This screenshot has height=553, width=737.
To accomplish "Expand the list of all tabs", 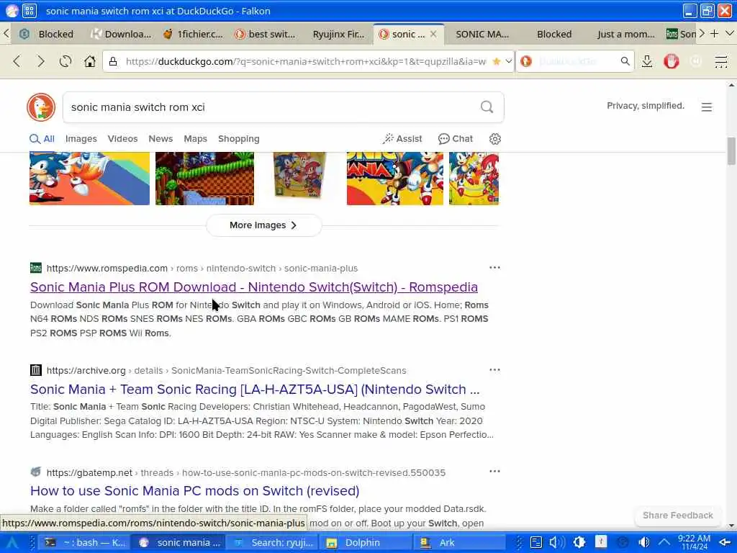I will tap(730, 33).
